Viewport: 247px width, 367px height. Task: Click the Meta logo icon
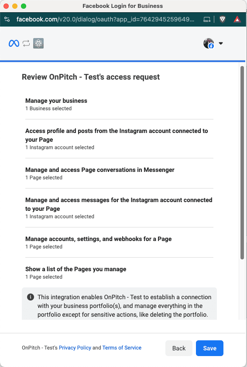14,43
